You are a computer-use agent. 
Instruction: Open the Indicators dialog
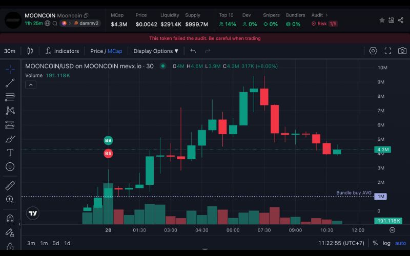[x=62, y=51]
